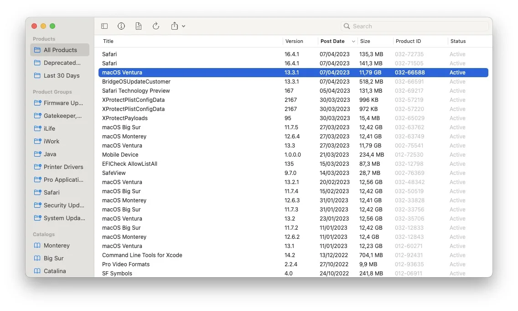This screenshot has width=518, height=311.
Task: Click the share toolbar icon
Action: click(175, 26)
